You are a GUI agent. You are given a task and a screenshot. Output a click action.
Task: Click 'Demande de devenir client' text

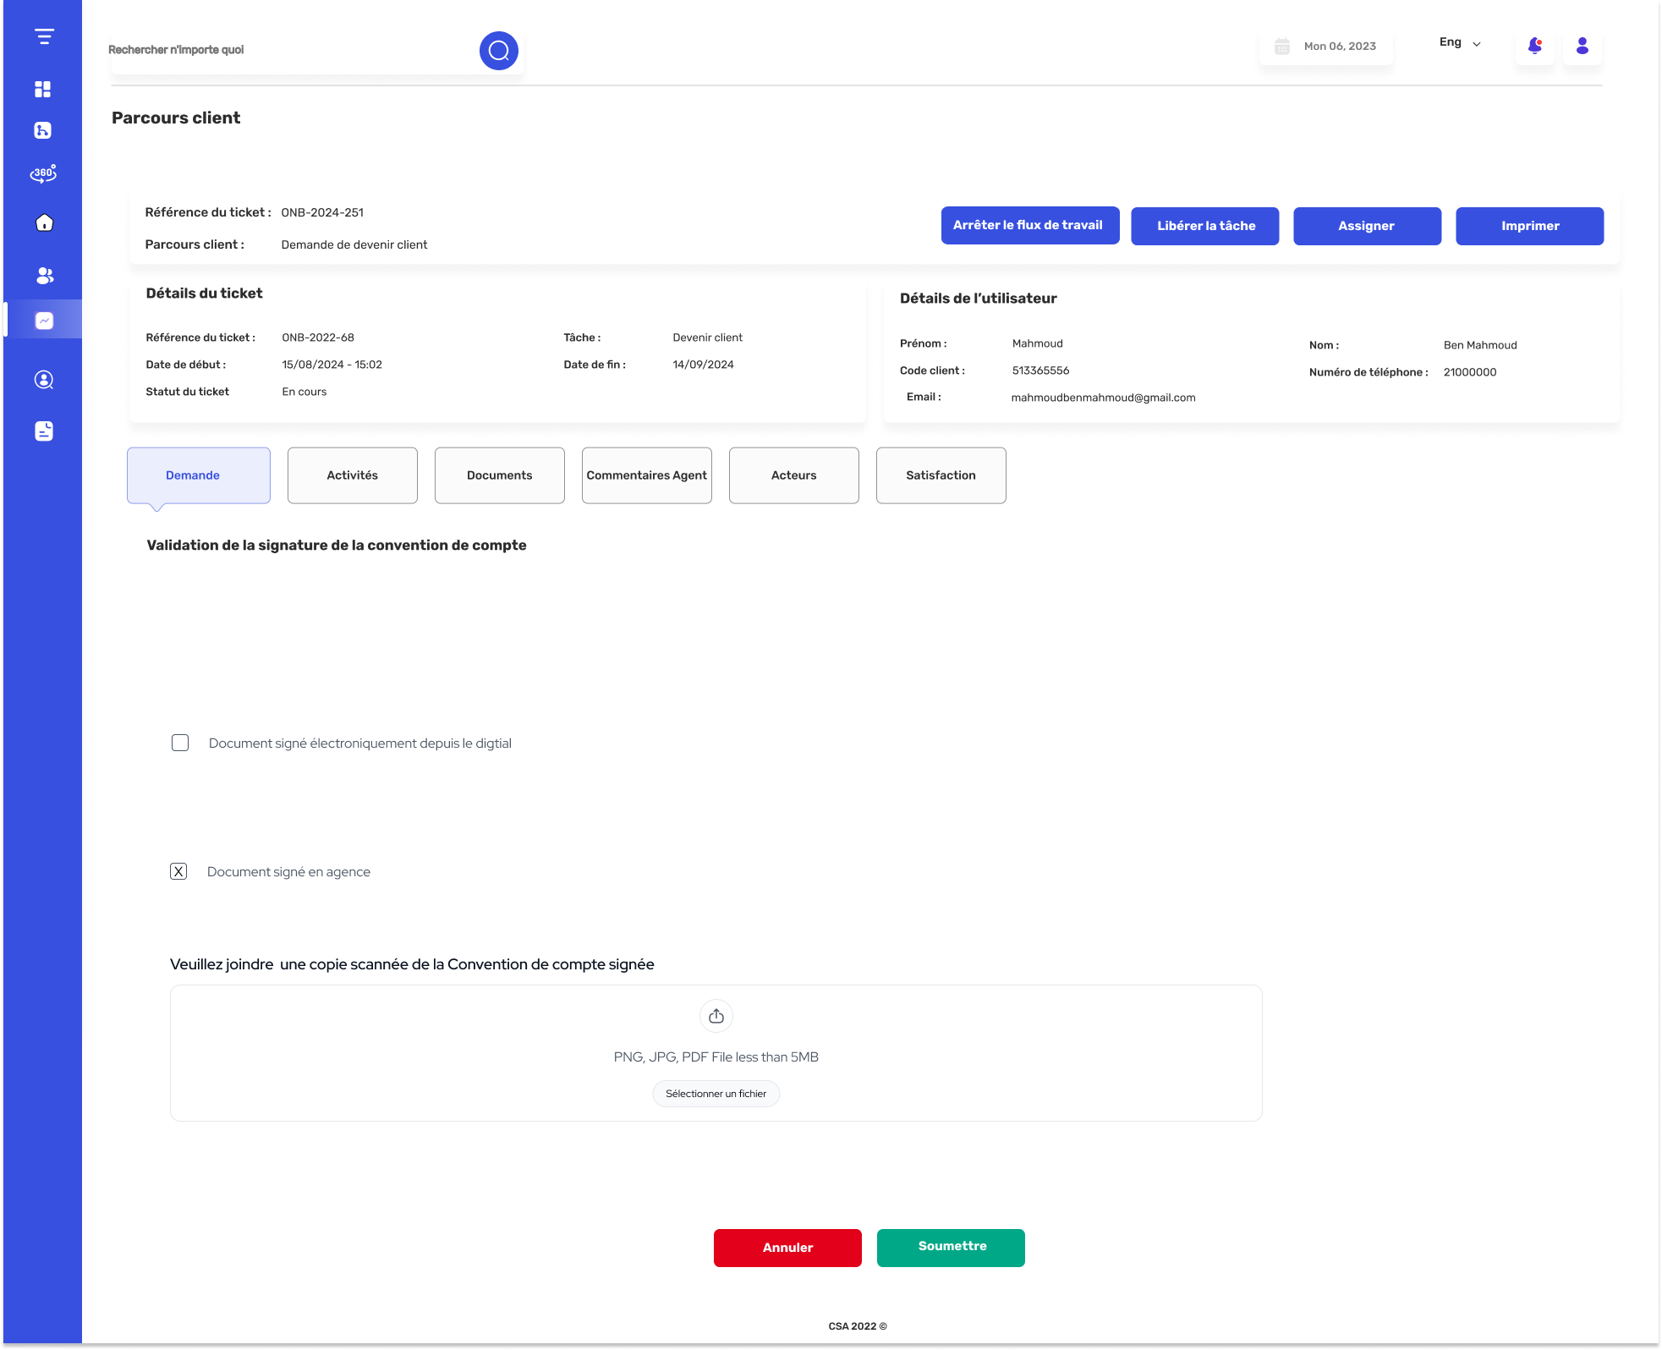pyautogui.click(x=354, y=244)
